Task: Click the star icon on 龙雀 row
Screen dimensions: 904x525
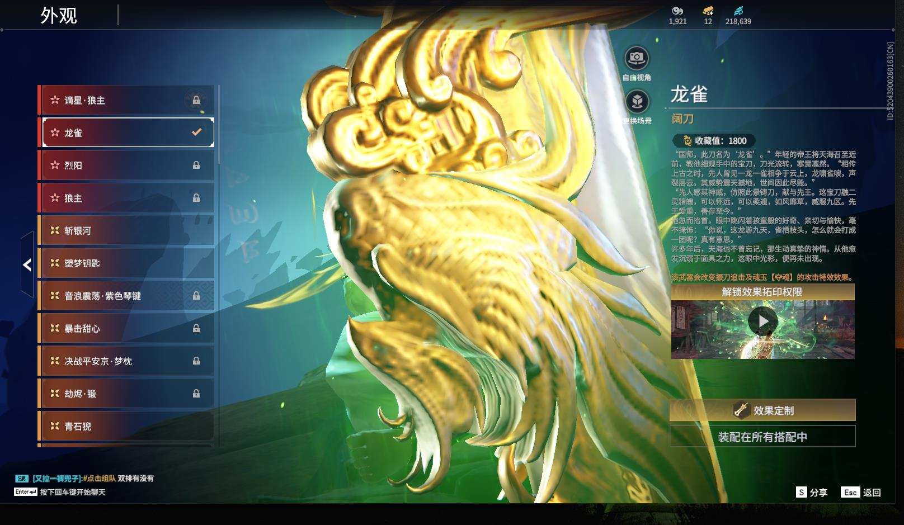Action: pyautogui.click(x=55, y=133)
